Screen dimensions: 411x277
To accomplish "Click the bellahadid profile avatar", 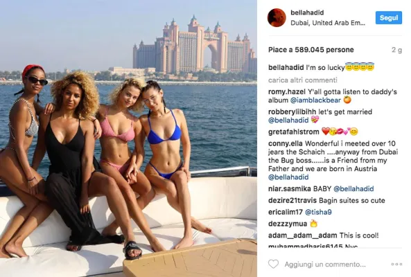I will 277,17.
